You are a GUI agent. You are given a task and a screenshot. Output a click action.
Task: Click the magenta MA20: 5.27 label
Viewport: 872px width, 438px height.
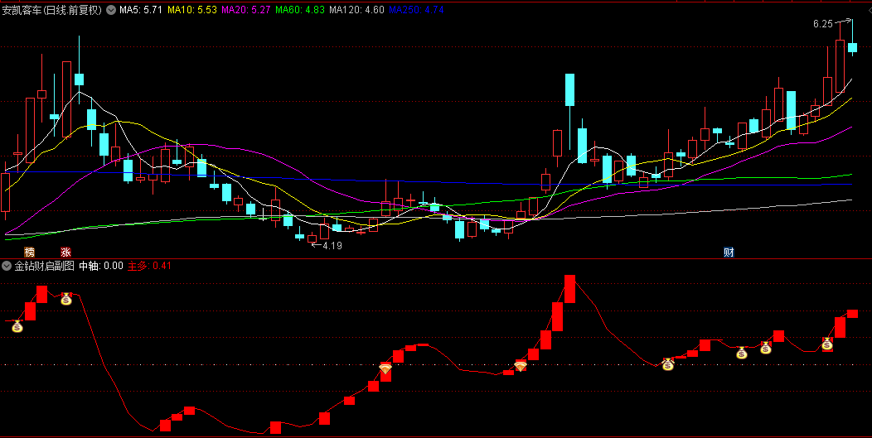246,9
